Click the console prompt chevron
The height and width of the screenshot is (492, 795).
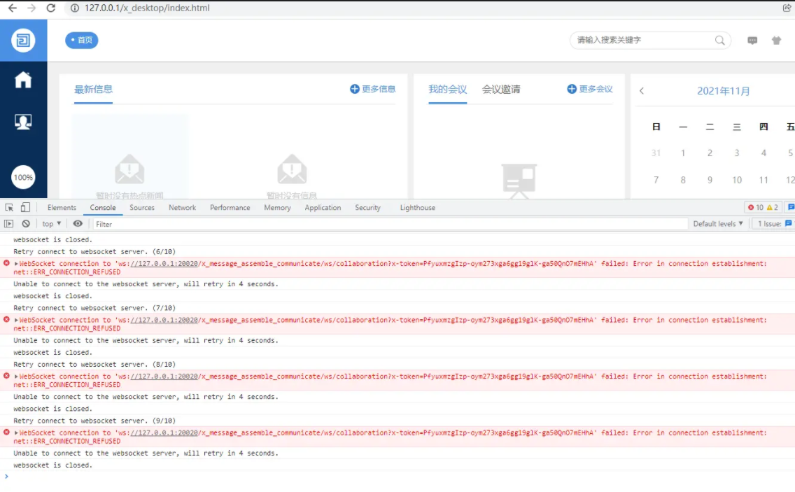pyautogui.click(x=6, y=477)
